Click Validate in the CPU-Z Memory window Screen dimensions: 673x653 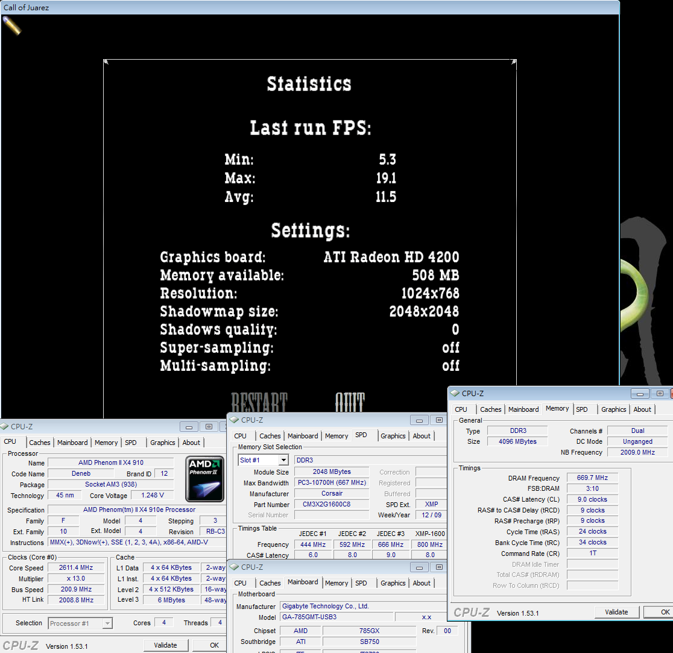pos(616,612)
